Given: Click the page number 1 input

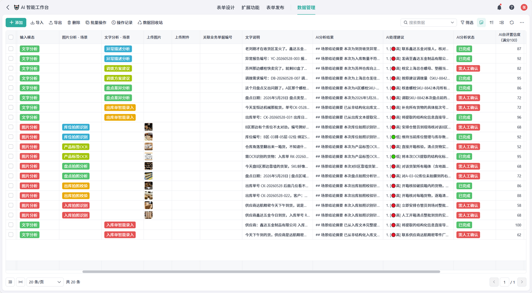Looking at the screenshot, I should coord(505,282).
